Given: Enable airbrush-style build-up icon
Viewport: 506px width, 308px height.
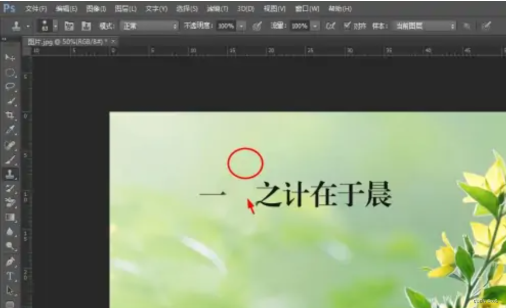Looking at the screenshot, I should click(x=330, y=26).
